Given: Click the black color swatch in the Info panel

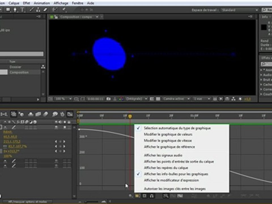Looking at the screenshot, I should (264, 27).
